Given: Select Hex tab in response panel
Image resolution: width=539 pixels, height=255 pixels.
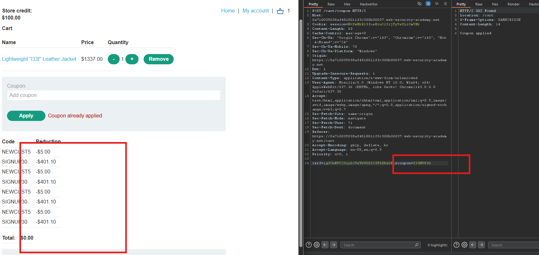Looking at the screenshot, I should coord(495,4).
